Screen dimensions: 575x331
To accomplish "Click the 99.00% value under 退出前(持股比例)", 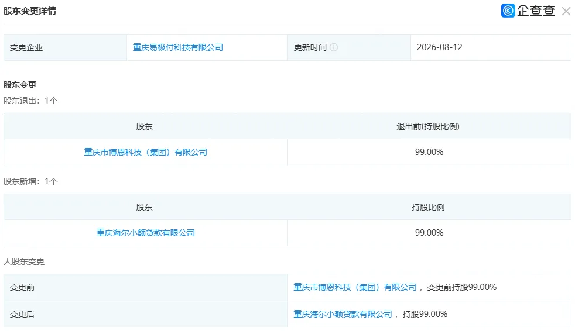I will click(429, 152).
